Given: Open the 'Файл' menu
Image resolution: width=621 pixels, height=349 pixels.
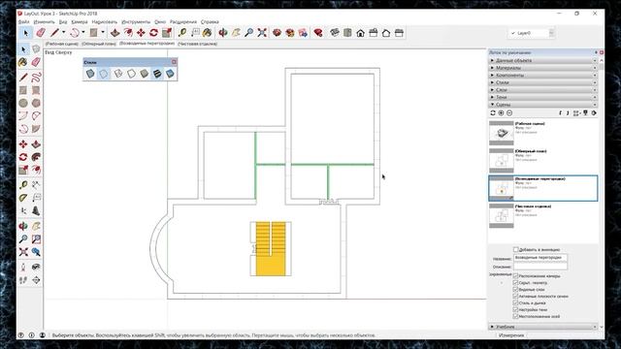Looking at the screenshot, I should click(24, 21).
